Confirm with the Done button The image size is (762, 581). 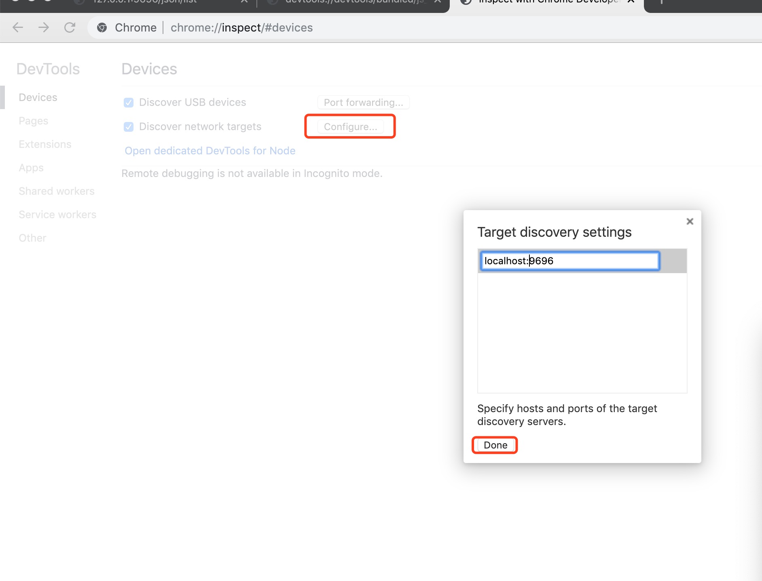coord(495,445)
